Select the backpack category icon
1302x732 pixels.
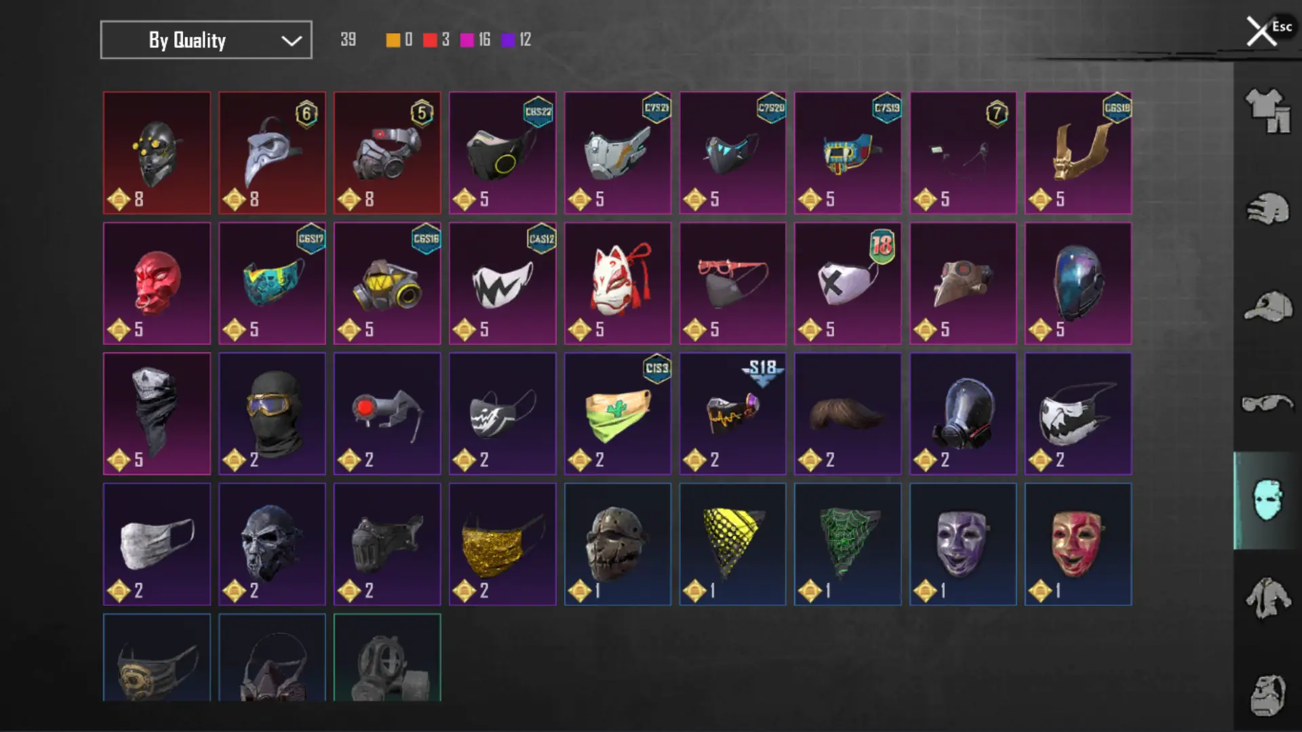pos(1267,695)
